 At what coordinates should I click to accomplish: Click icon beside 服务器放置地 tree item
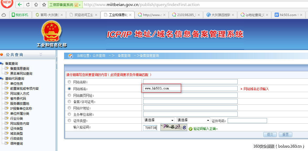(7, 103)
